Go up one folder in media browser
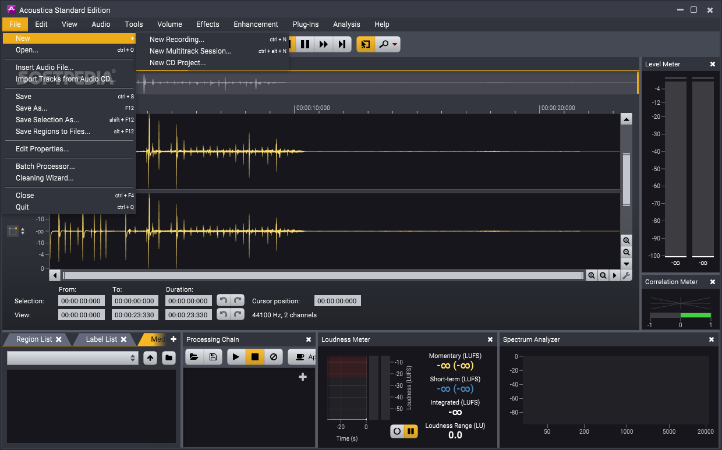This screenshot has height=450, width=722. coord(150,358)
